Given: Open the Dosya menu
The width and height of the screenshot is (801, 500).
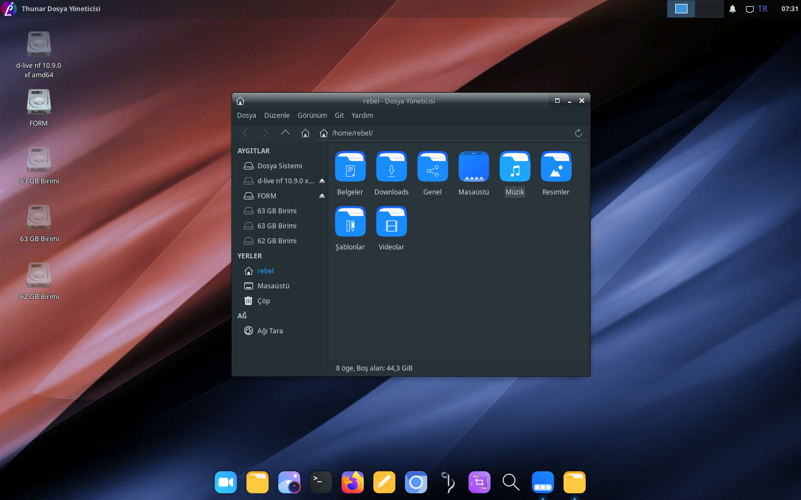Looking at the screenshot, I should point(246,116).
